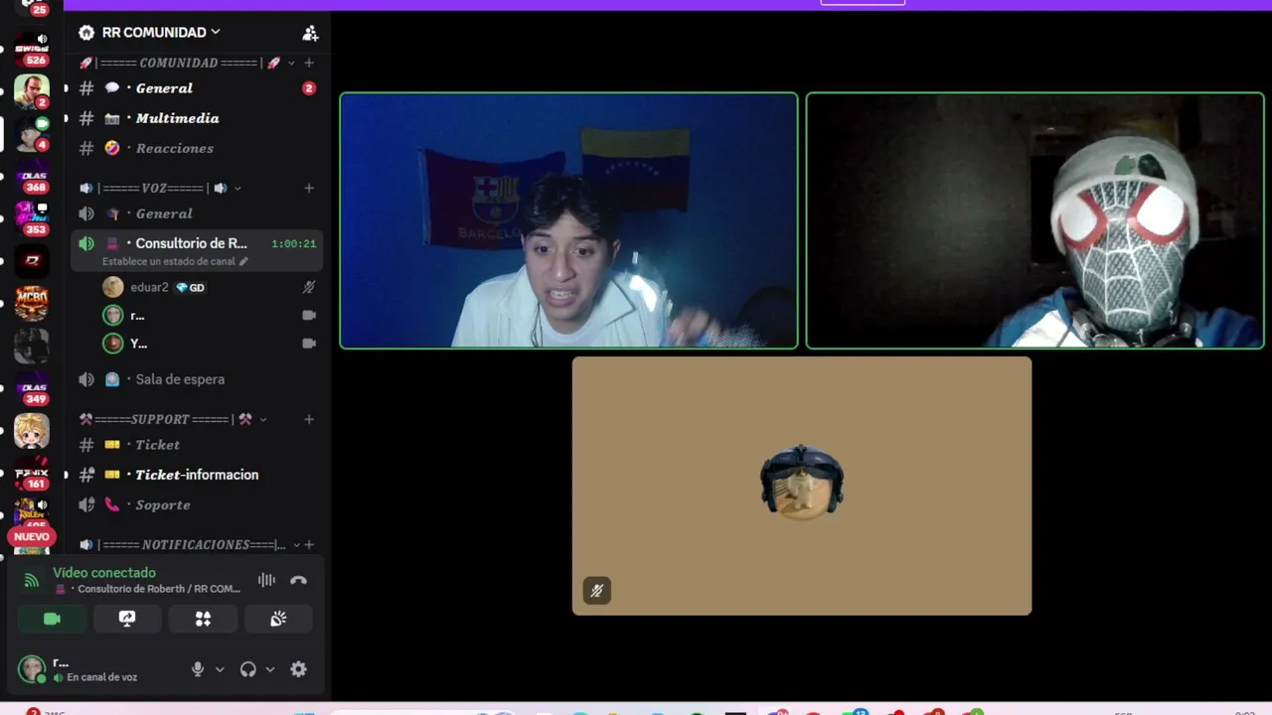Viewport: 1272px width, 715px height.
Task: Open the FENIX server with 161 badge
Action: pos(32,475)
